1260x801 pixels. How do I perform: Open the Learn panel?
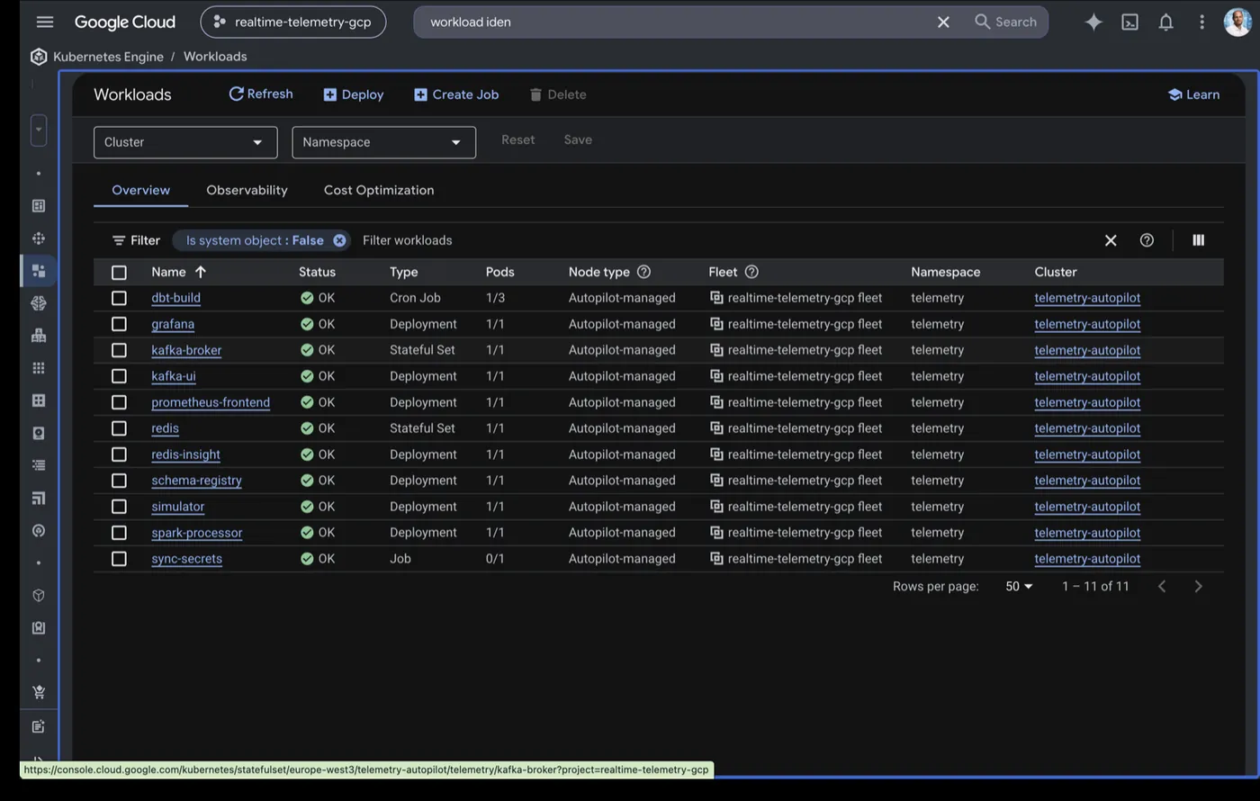point(1193,94)
